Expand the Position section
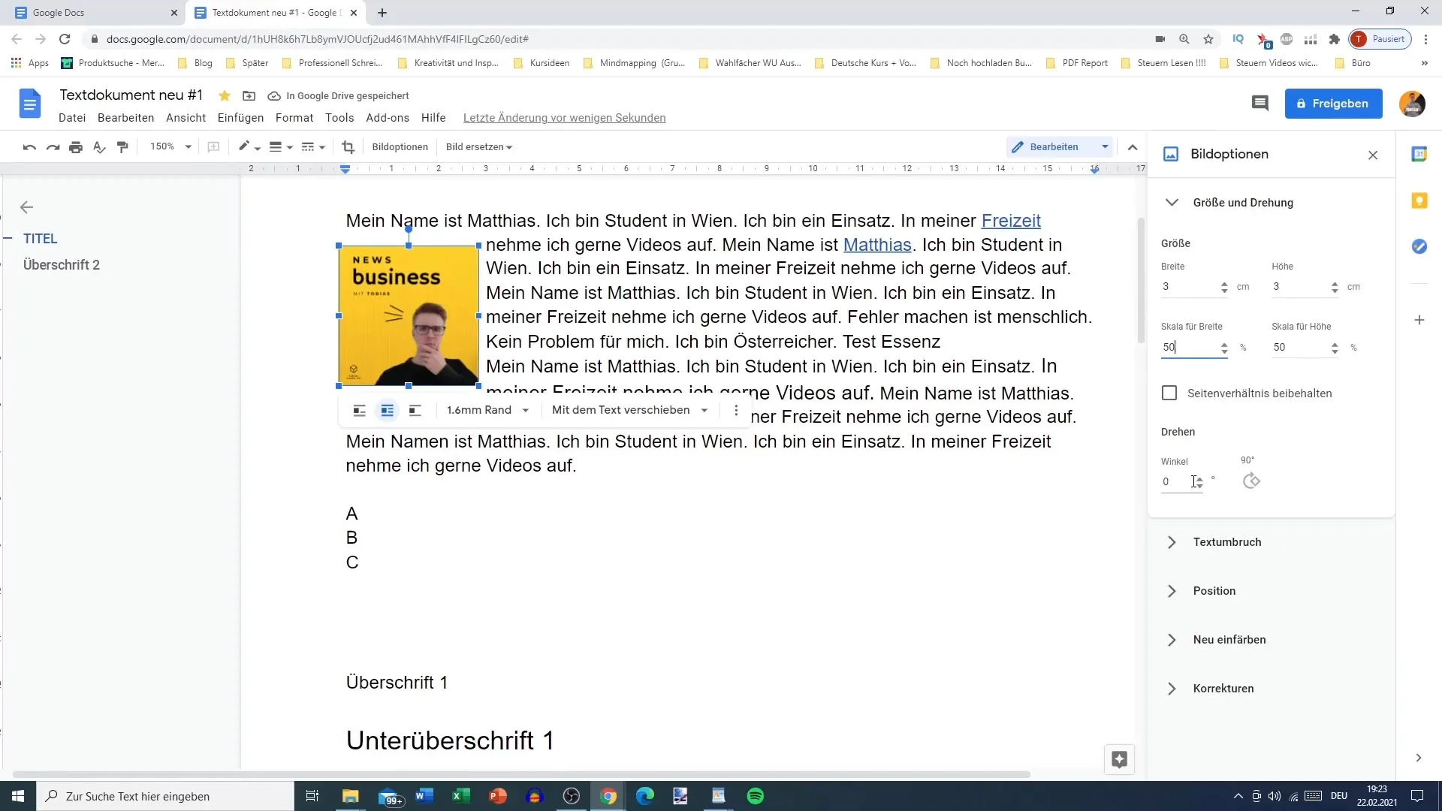 coord(1172,590)
